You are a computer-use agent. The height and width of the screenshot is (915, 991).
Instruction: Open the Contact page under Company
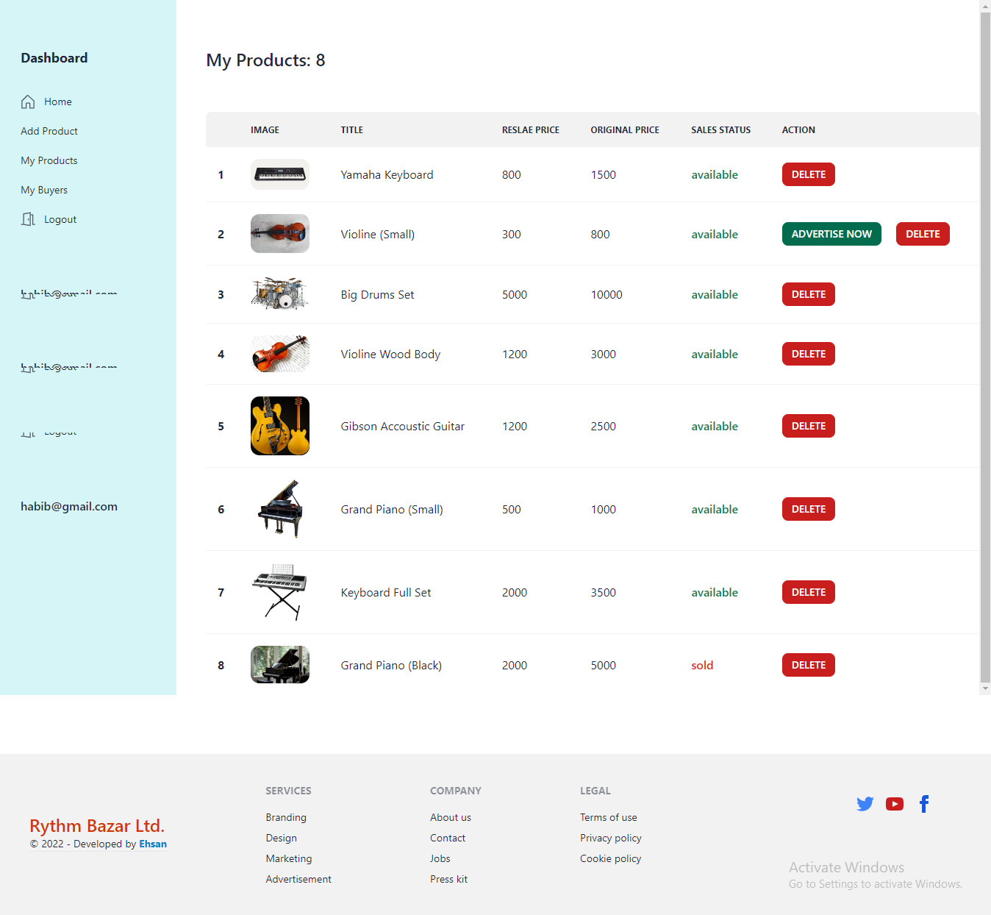(448, 838)
